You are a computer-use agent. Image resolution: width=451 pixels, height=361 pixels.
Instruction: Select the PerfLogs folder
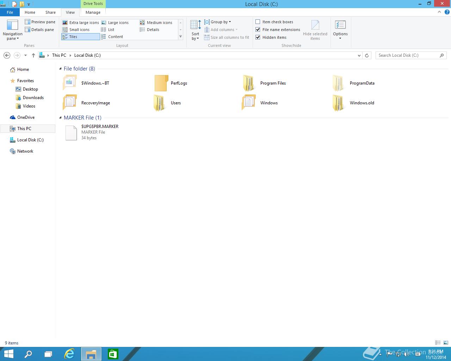click(179, 83)
